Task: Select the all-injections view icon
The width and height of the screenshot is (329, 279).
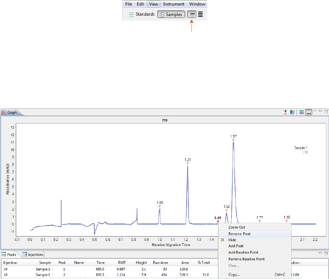Action: (200, 14)
